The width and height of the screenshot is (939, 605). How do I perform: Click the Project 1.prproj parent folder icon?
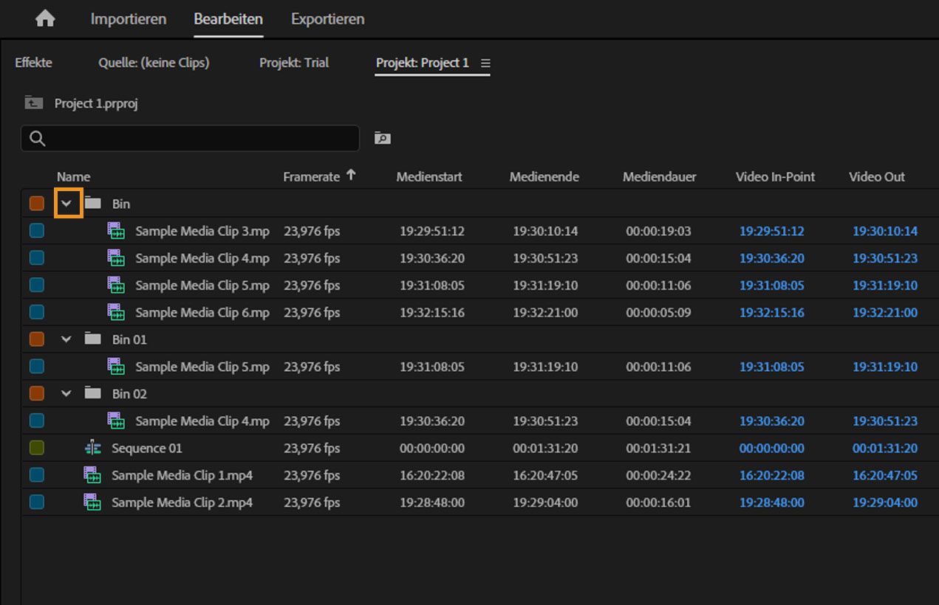point(33,103)
